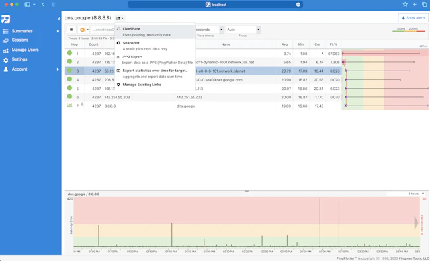Viewport: 430px width, 261px height.
Task: Click the Snapshot camera icon
Action: tap(118, 43)
